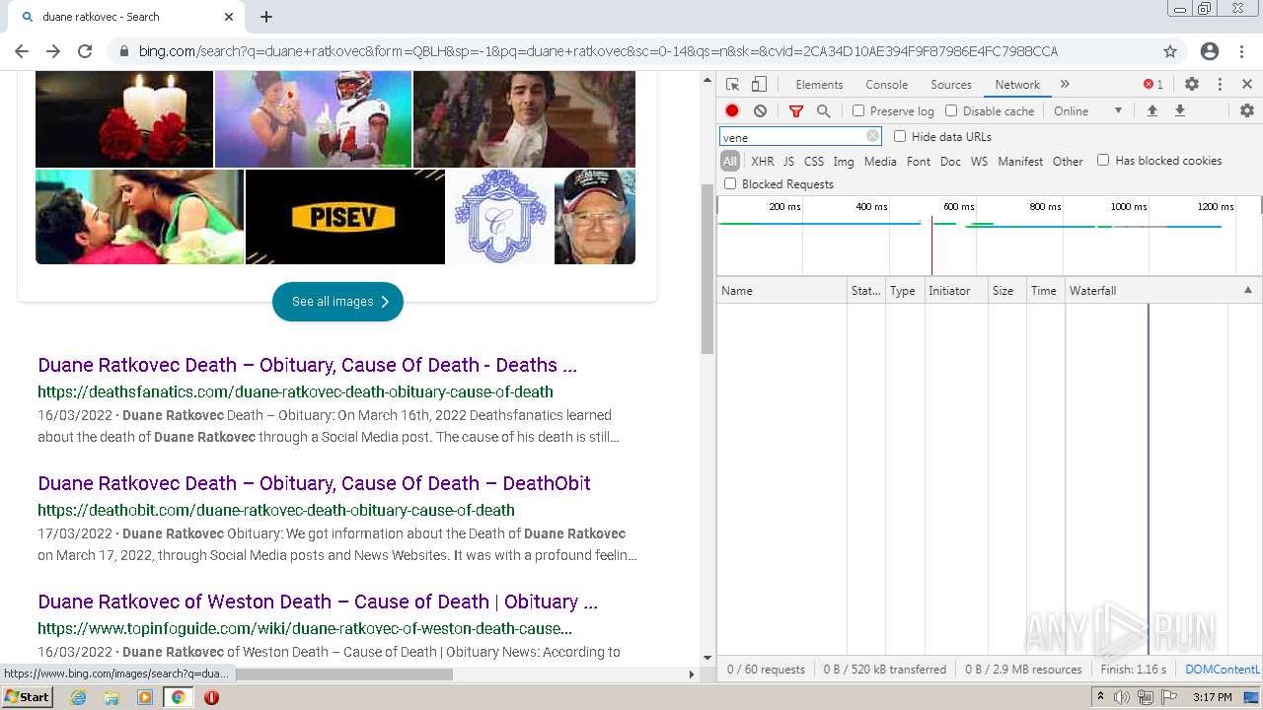Viewport: 1263px width, 710px height.
Task: Click the red error count badge
Action: pos(1153,85)
